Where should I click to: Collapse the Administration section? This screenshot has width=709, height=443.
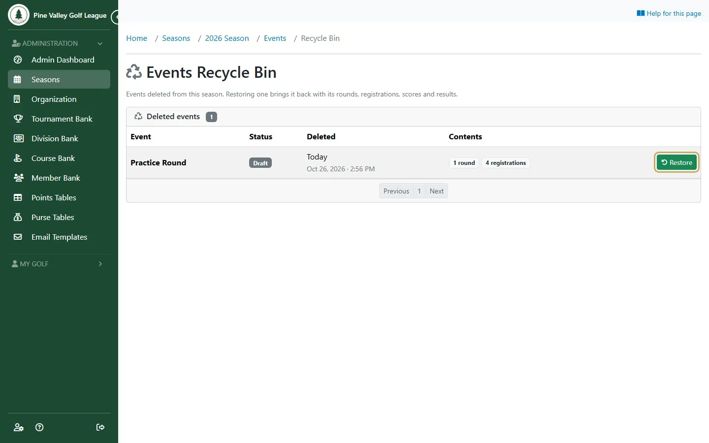point(59,43)
